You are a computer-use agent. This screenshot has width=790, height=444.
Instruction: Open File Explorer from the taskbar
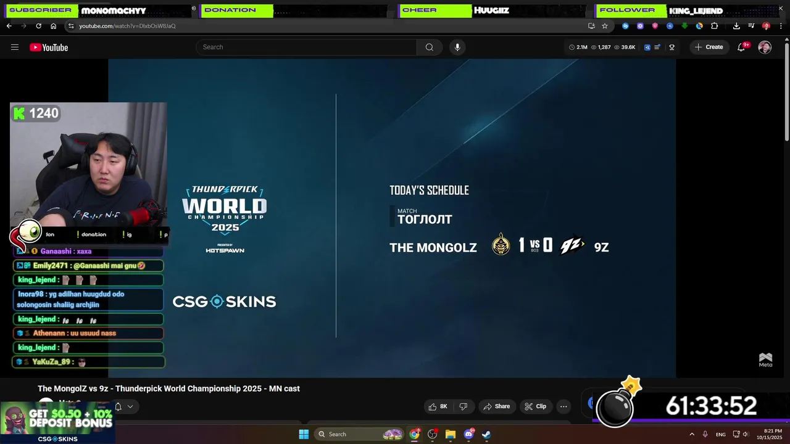[x=451, y=434]
